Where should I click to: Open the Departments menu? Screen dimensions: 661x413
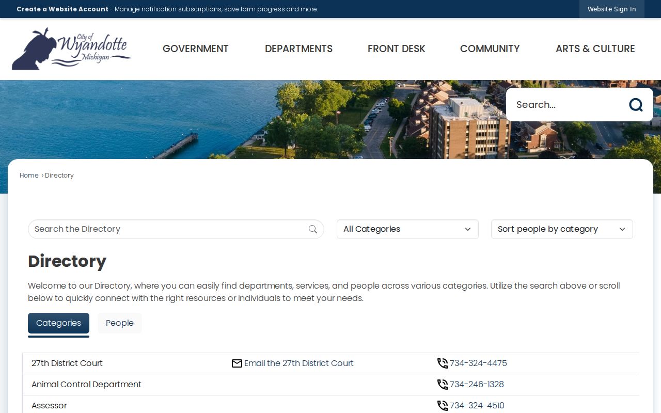click(298, 49)
